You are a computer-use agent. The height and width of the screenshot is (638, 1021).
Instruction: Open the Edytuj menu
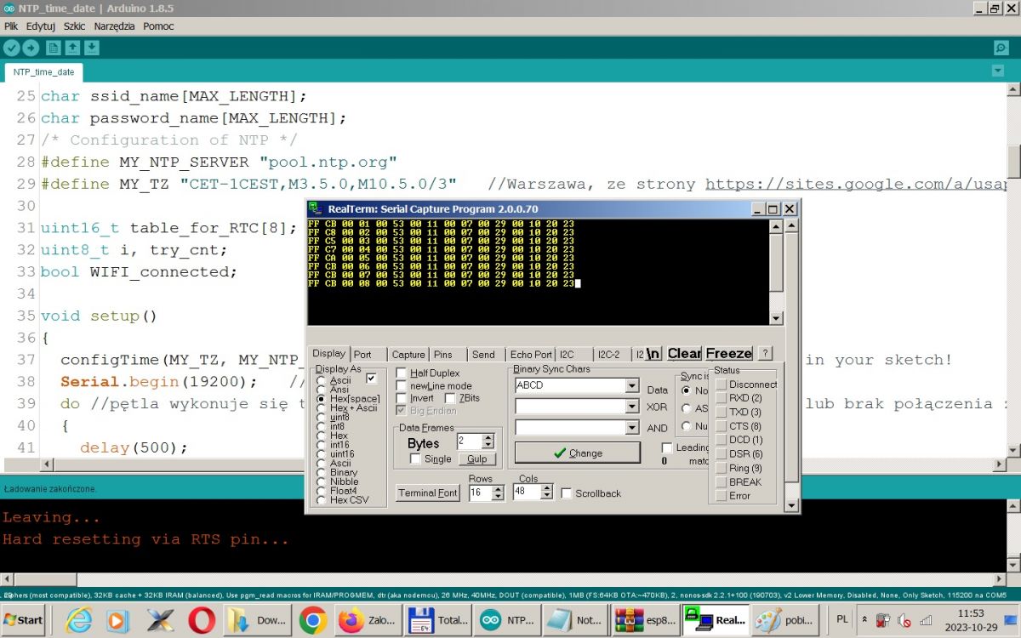click(x=41, y=26)
